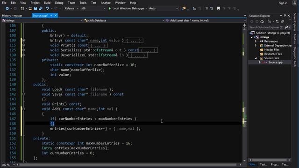Open the Build menu
This screenshot has height=168, width=299.
coord(47,3)
